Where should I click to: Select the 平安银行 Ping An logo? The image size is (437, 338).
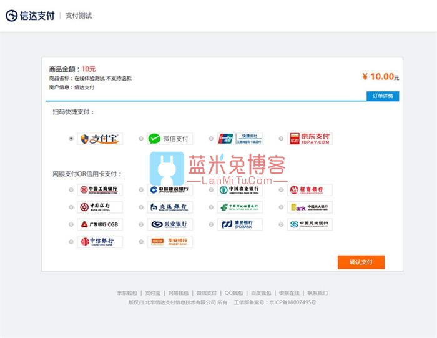(x=170, y=242)
